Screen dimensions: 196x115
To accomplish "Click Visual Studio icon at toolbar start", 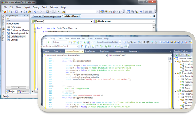I will [x=5, y=12].
